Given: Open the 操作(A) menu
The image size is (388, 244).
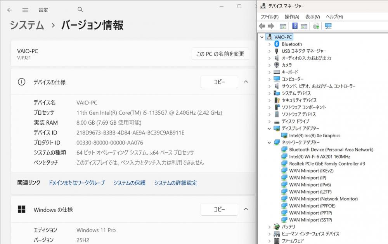Looking at the screenshot, I should (x=292, y=17).
